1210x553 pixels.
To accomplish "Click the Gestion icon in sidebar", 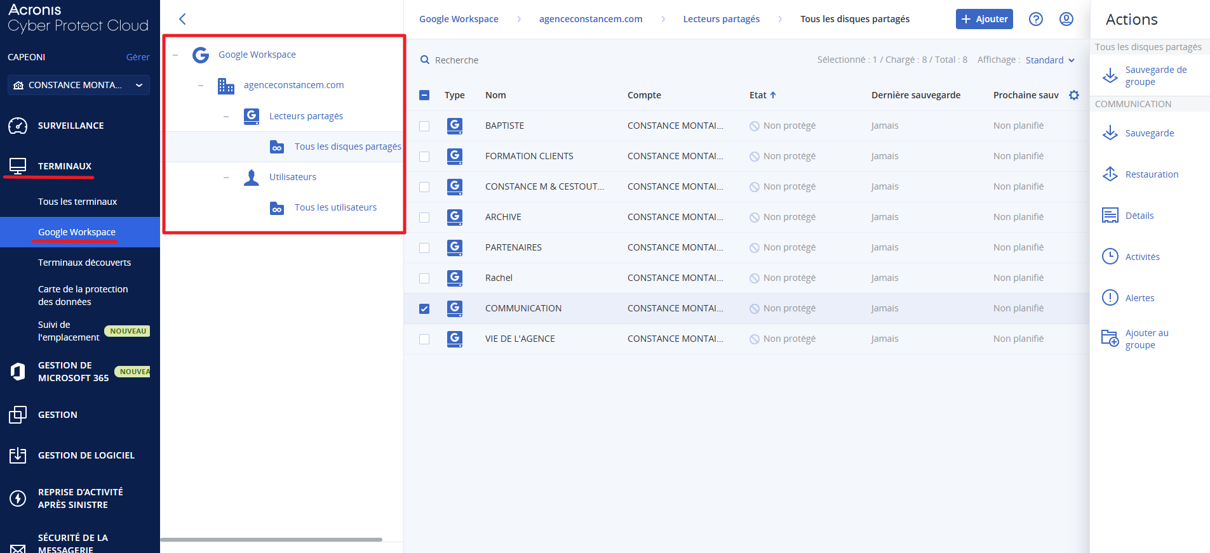I will [18, 415].
